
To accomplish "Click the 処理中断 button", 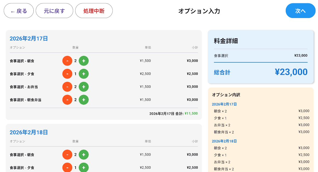I will (x=94, y=10).
